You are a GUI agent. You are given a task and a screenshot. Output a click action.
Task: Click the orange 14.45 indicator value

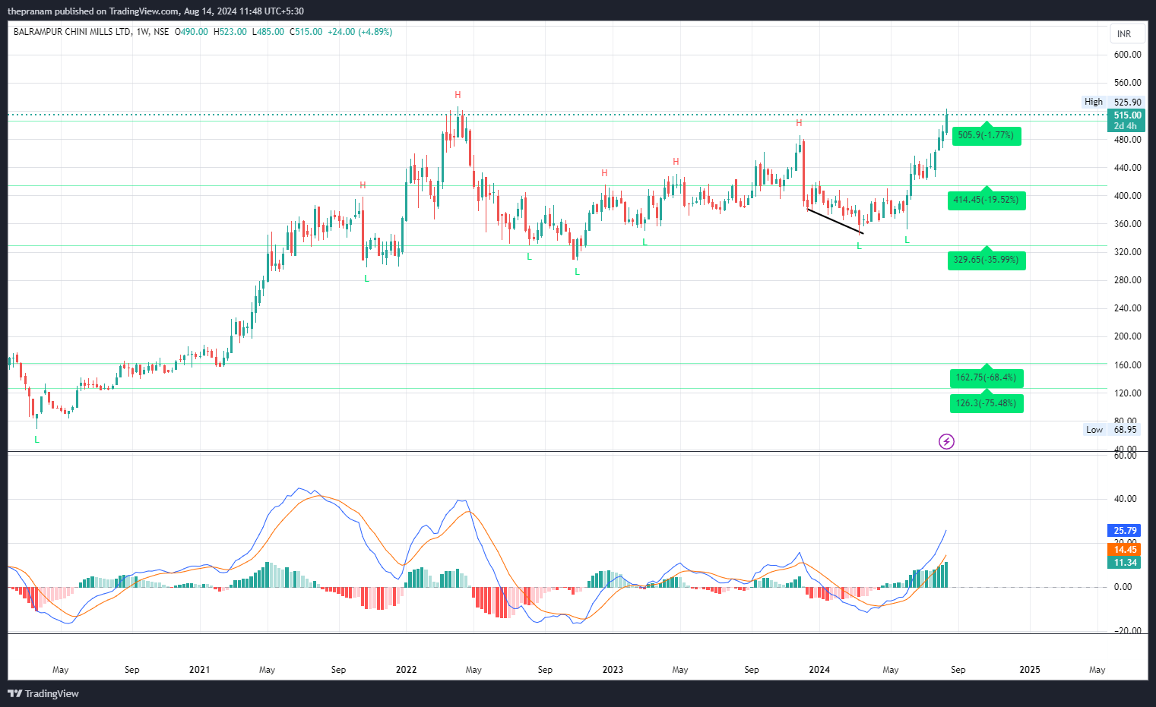pos(1125,550)
